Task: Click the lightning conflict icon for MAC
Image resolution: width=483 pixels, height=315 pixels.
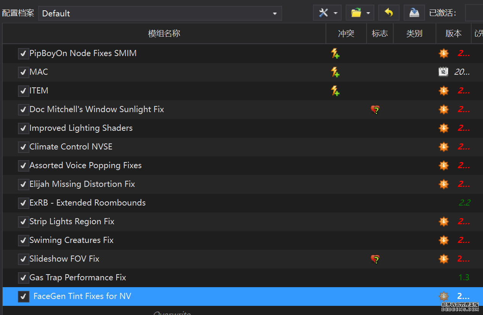Action: 335,72
